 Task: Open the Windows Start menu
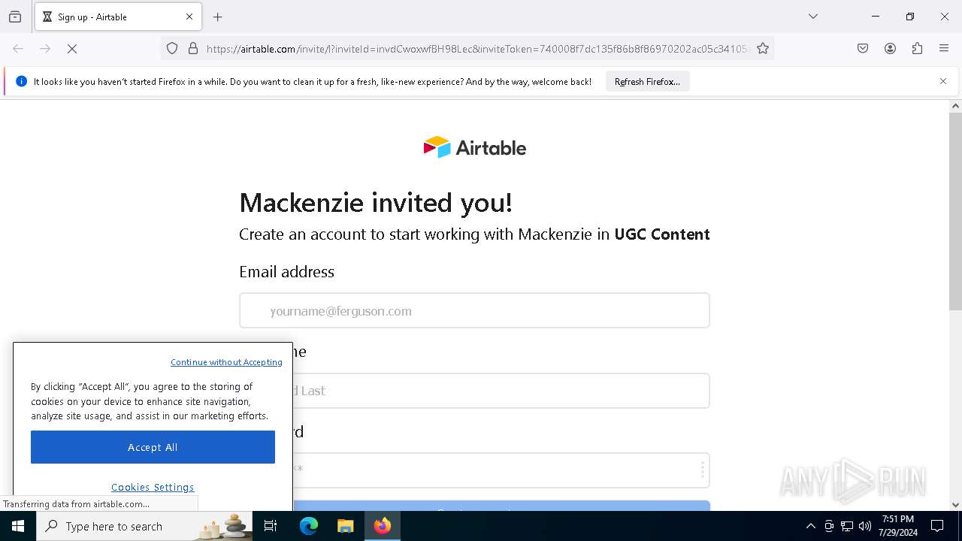coord(18,526)
